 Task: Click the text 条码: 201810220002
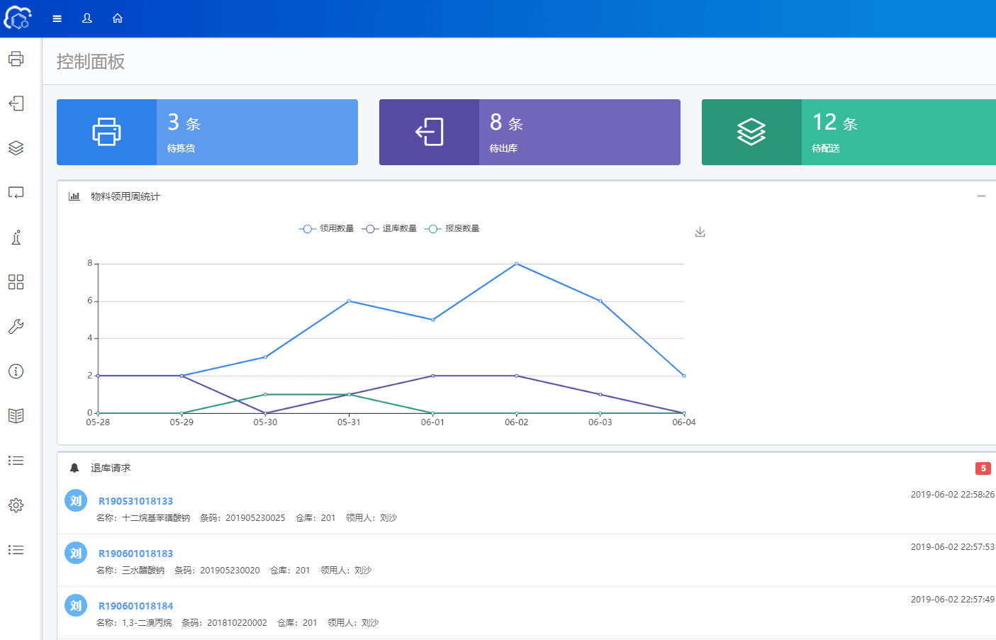coord(224,623)
